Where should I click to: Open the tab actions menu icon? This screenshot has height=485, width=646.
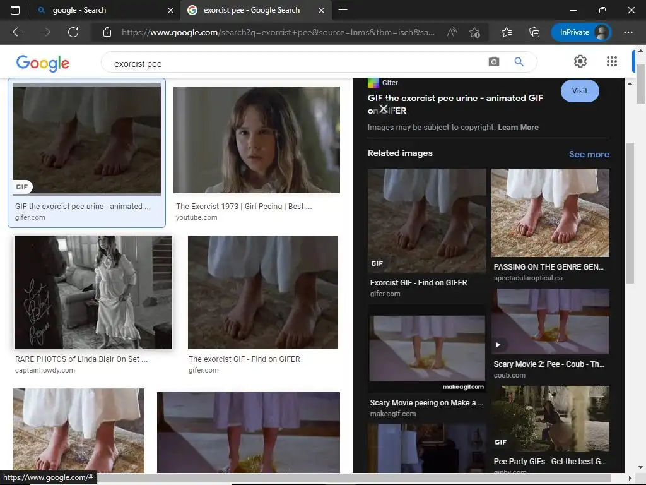coord(15,10)
